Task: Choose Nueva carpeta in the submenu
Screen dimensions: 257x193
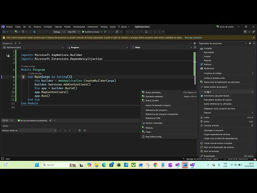Action: point(169,101)
